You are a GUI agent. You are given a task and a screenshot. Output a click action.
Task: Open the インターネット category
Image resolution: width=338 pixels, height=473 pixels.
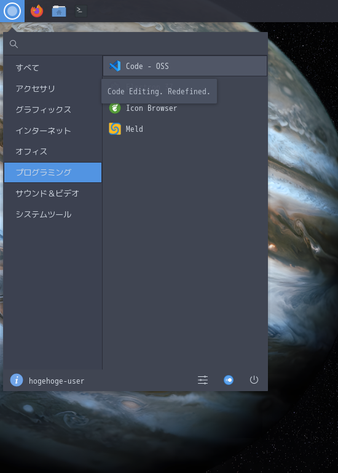53,131
